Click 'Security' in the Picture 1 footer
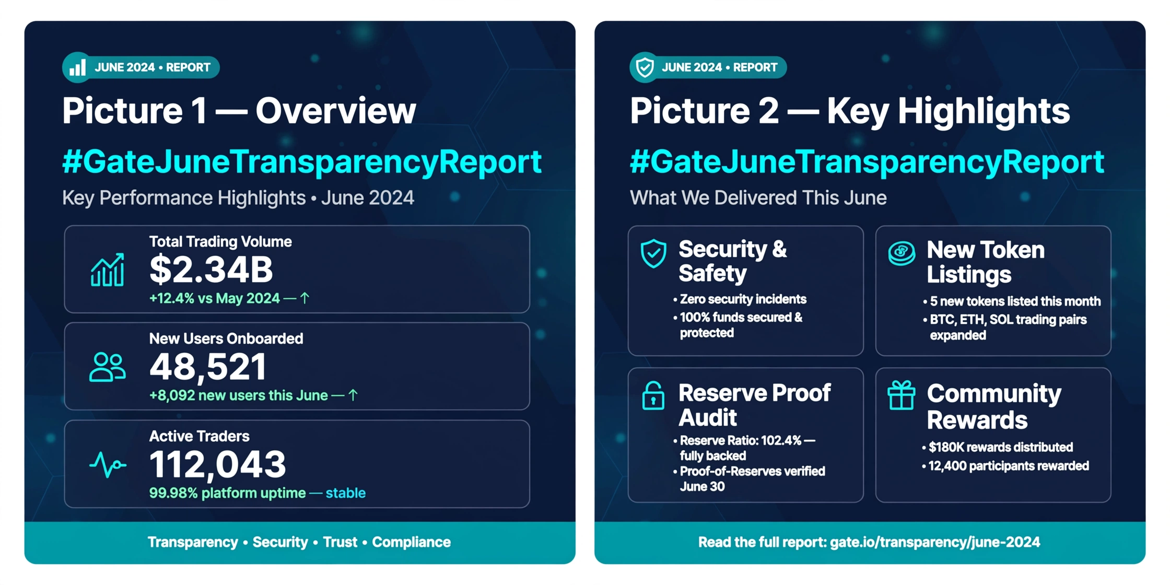1170x585 pixels. tap(280, 542)
